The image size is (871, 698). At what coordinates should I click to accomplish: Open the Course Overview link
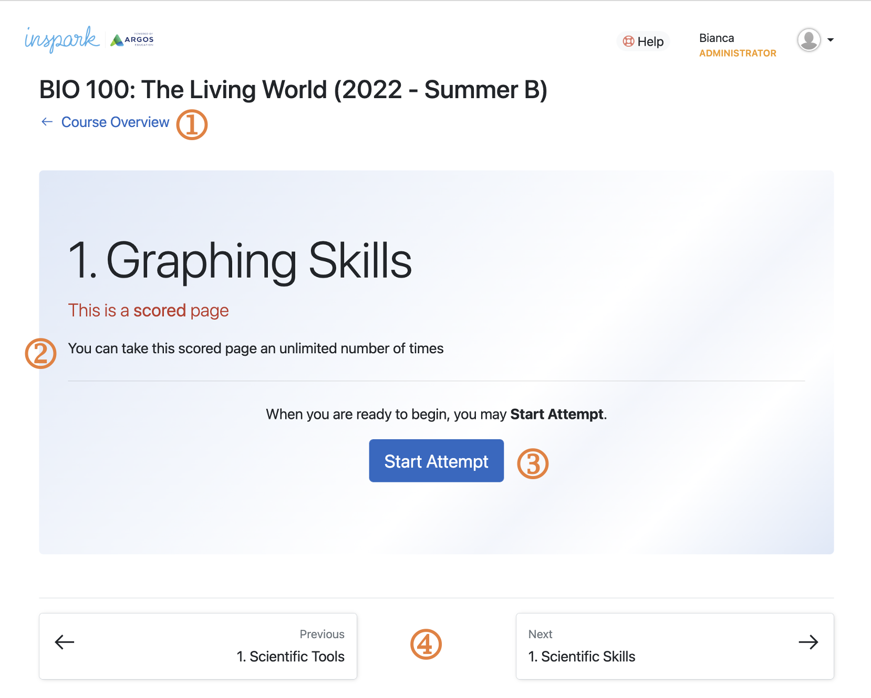point(115,122)
